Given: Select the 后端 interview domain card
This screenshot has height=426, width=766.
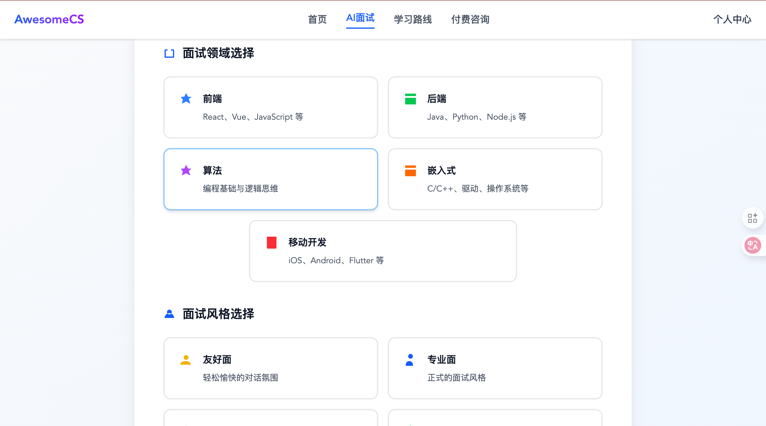Looking at the screenshot, I should [495, 108].
